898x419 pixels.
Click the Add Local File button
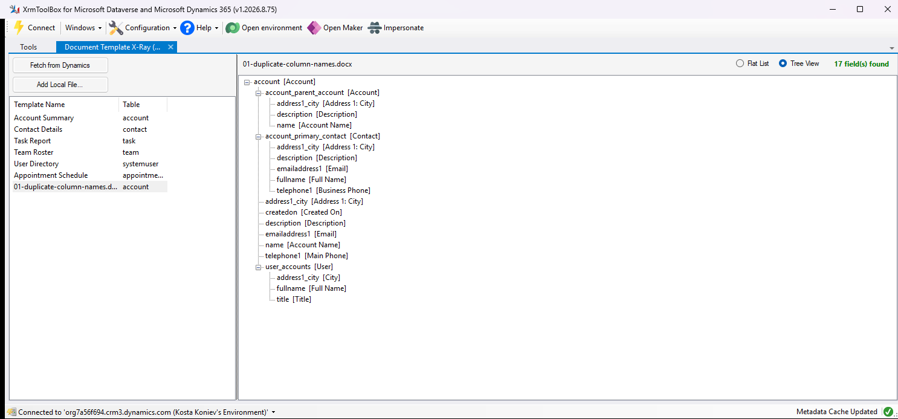(x=60, y=85)
